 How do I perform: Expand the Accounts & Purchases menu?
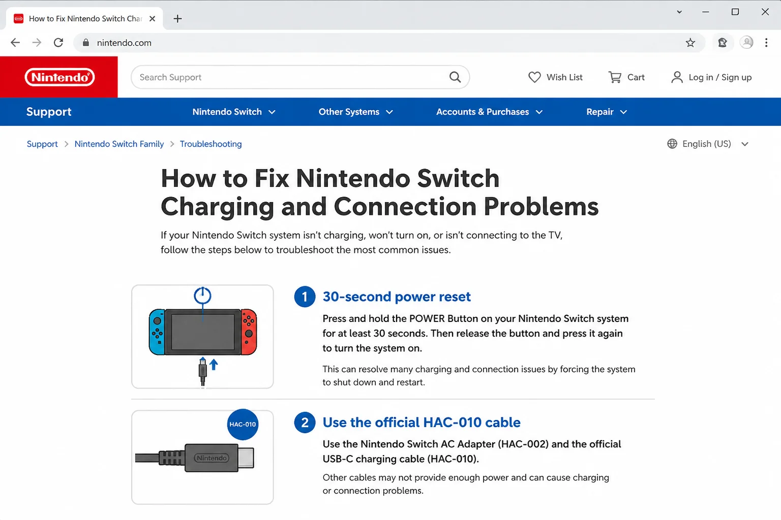[490, 112]
